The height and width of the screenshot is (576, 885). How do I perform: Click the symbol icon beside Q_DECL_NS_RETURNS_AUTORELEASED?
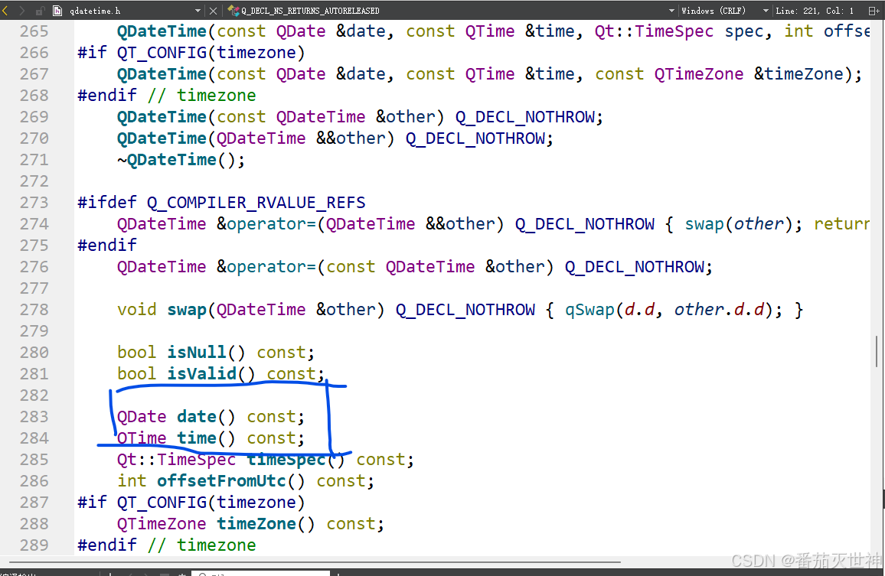(x=233, y=10)
